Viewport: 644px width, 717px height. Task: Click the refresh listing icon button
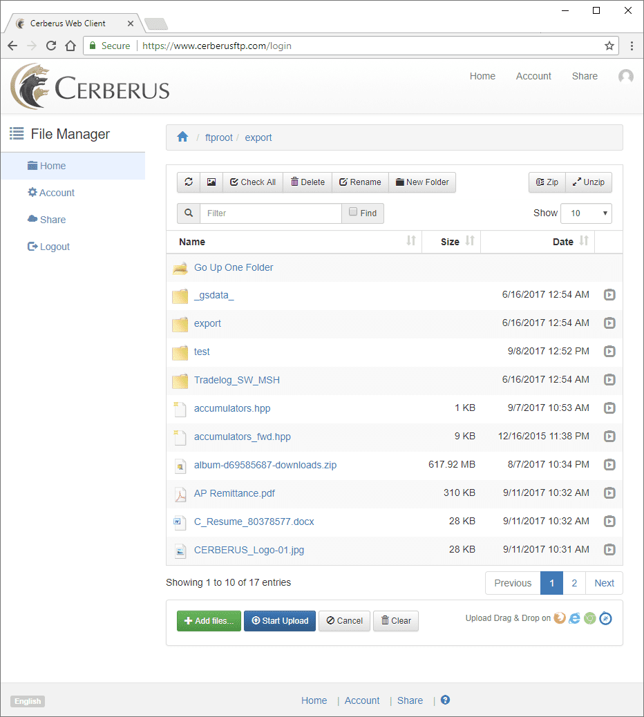click(x=189, y=182)
